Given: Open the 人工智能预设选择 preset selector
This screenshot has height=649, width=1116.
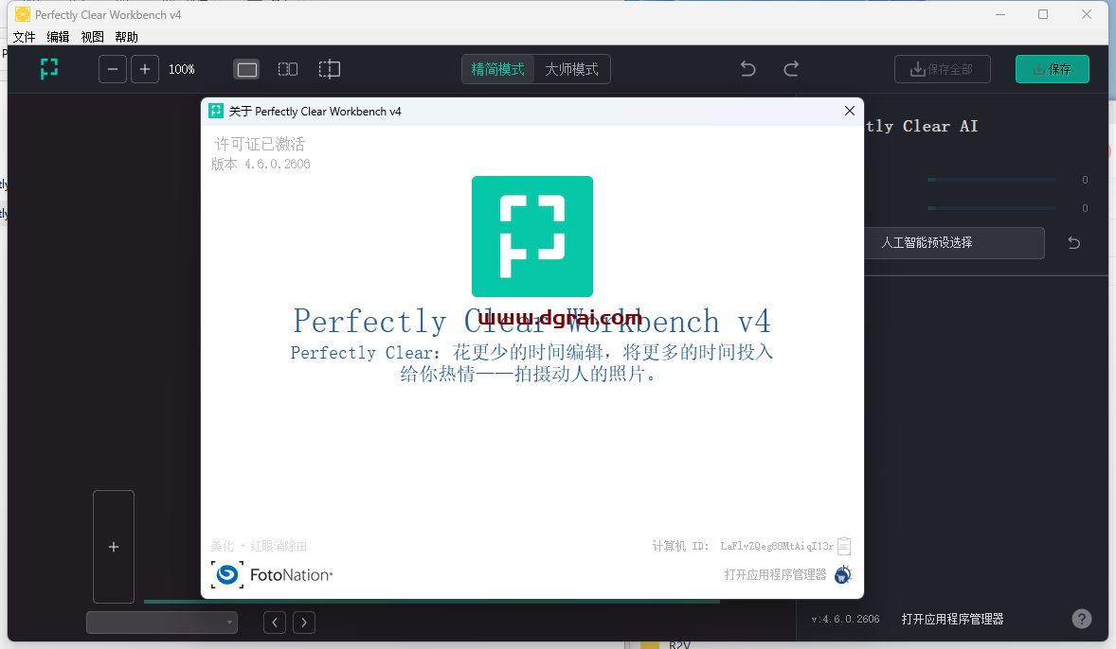Looking at the screenshot, I should pos(954,243).
